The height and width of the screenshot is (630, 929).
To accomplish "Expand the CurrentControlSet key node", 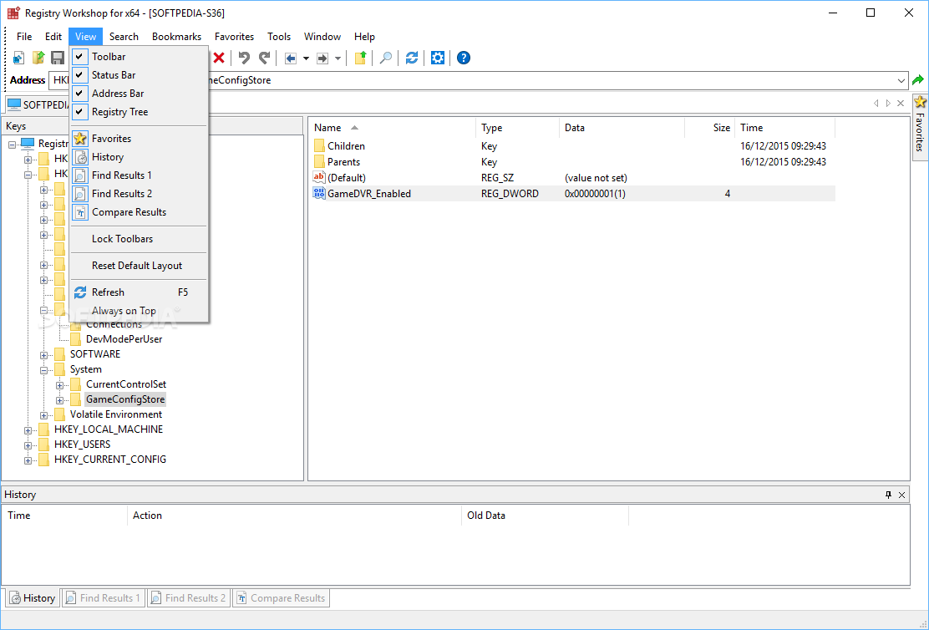I will 60,384.
